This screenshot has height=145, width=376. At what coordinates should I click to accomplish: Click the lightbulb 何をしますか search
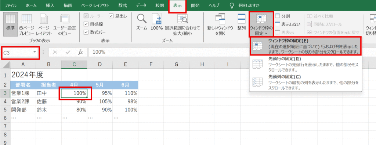pyautogui.click(x=244, y=5)
